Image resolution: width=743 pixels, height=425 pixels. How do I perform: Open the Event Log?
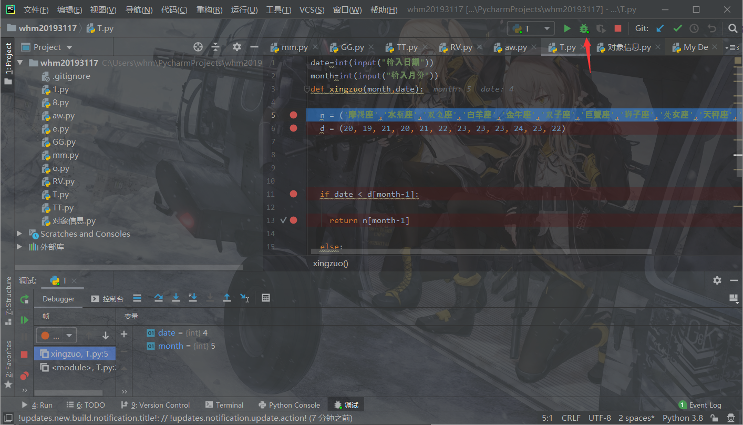[700, 405]
